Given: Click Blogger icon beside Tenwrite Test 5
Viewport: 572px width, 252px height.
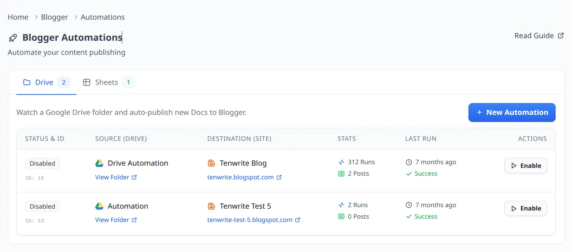Looking at the screenshot, I should point(211,206).
